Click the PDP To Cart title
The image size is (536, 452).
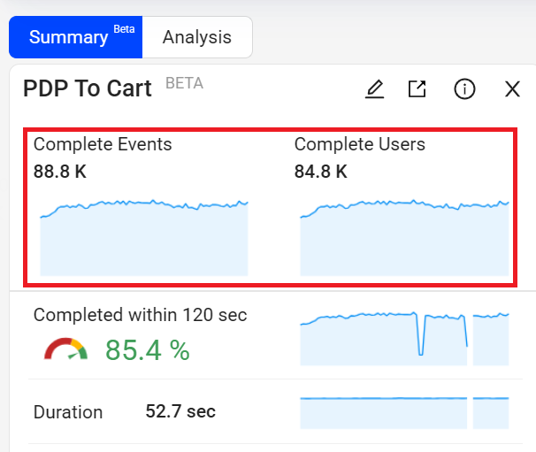point(88,88)
